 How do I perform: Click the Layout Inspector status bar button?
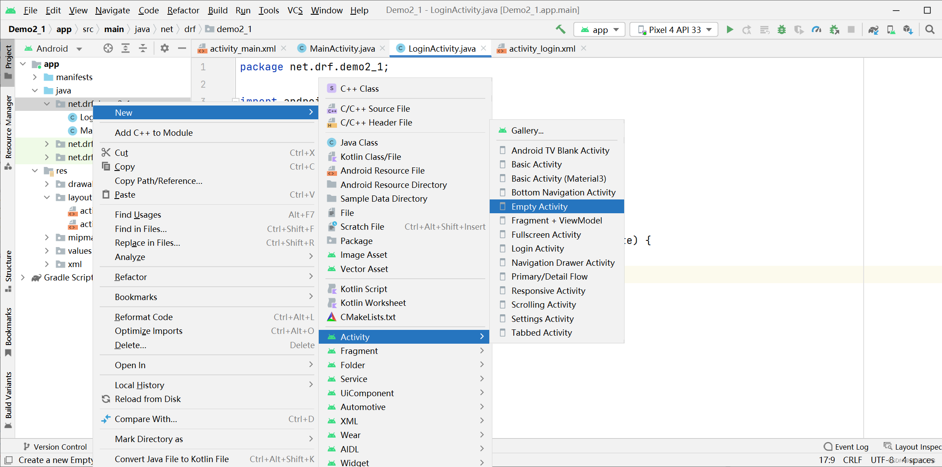(x=913, y=447)
